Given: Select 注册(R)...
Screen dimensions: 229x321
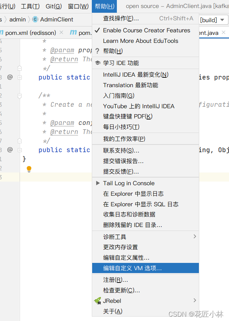Looking at the screenshot, I should (x=146, y=280).
